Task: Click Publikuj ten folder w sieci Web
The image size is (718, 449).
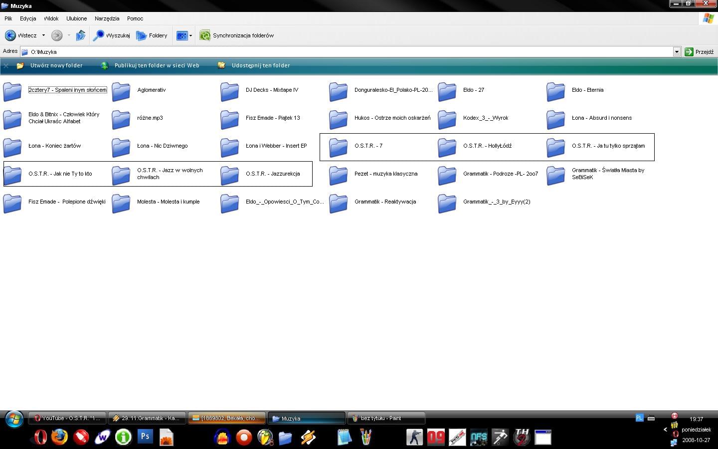Action: click(157, 65)
